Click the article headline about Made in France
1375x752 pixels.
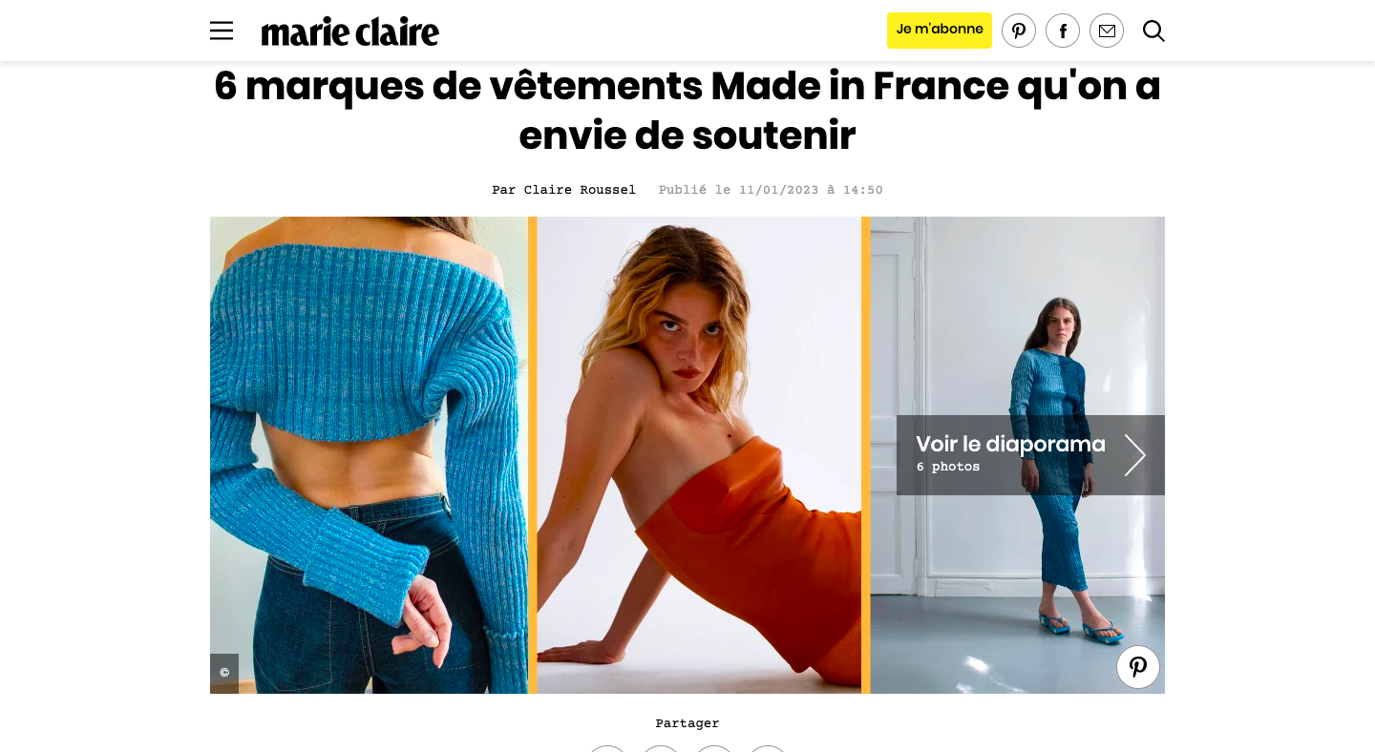pyautogui.click(x=687, y=111)
